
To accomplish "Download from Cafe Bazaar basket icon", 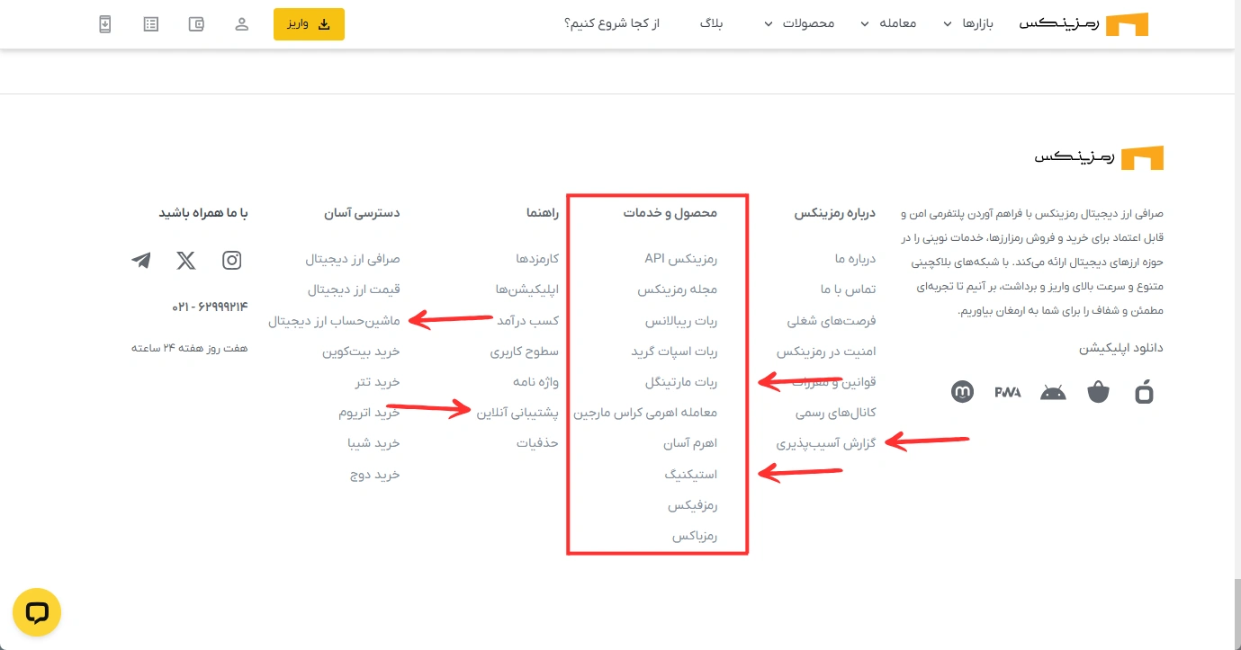I will (1098, 392).
